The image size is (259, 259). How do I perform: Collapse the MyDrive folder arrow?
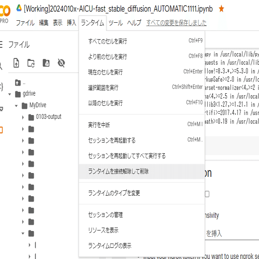coord(16,106)
